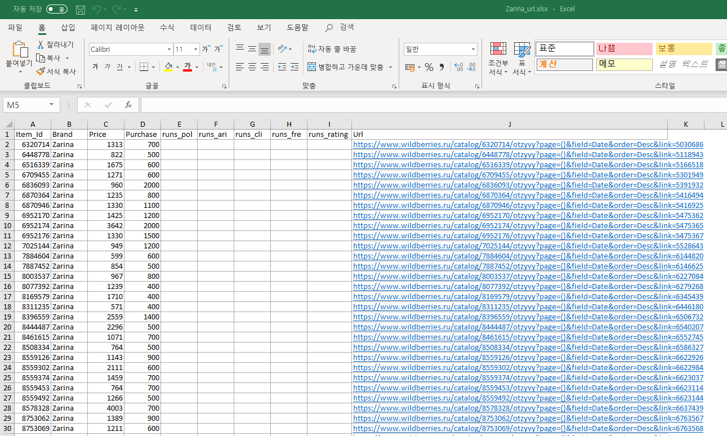Click the text orientation icon
The width and height of the screenshot is (727, 436).
283,49
